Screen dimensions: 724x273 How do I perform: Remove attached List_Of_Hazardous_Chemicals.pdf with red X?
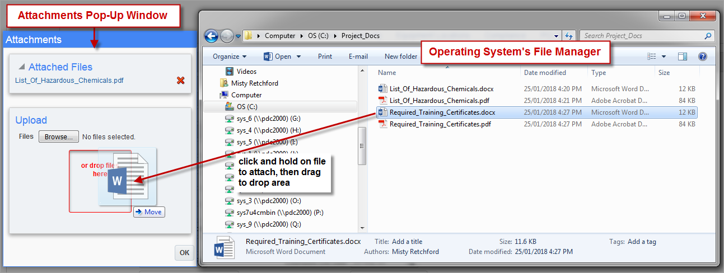pyautogui.click(x=180, y=81)
